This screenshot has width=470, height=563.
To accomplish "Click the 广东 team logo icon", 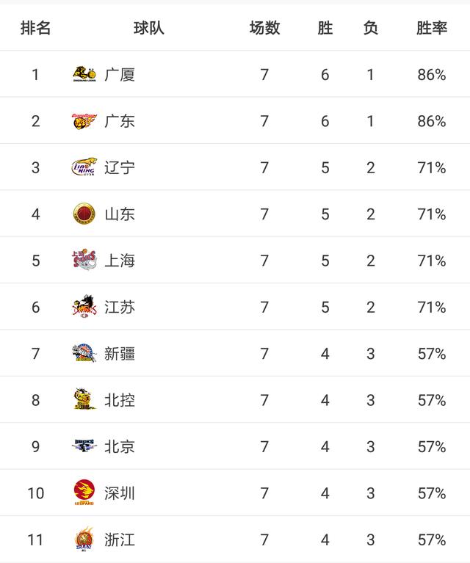I will (84, 120).
